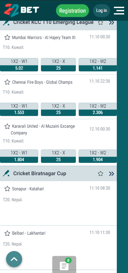128x273 pixels.
Task: Open the hamburger menu icon
Action: (119, 11)
